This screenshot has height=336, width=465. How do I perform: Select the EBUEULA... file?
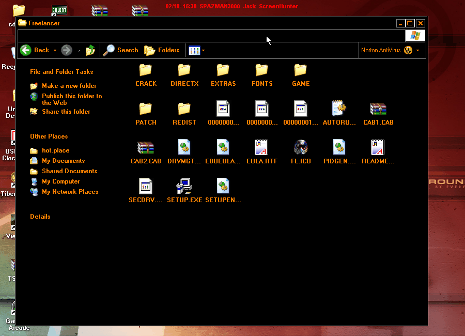223,152
